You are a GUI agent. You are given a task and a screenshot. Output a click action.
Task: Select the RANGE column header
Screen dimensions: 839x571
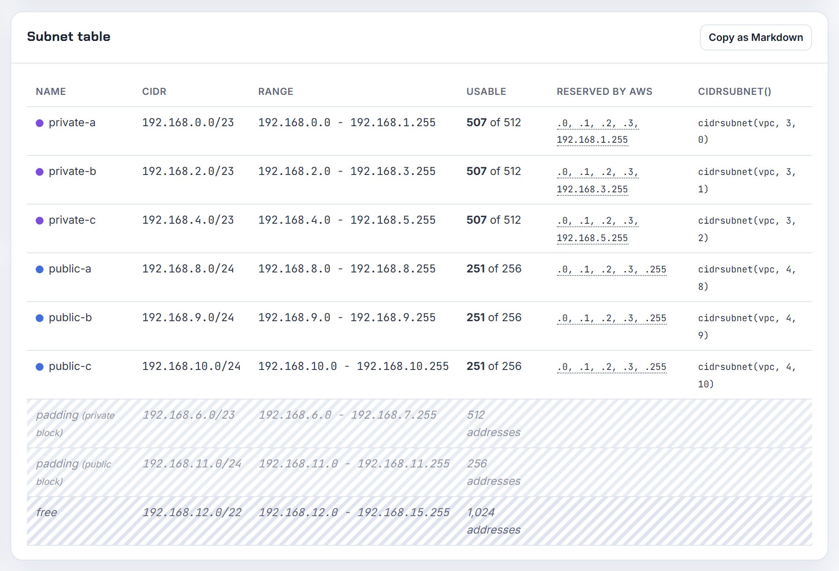tap(275, 91)
